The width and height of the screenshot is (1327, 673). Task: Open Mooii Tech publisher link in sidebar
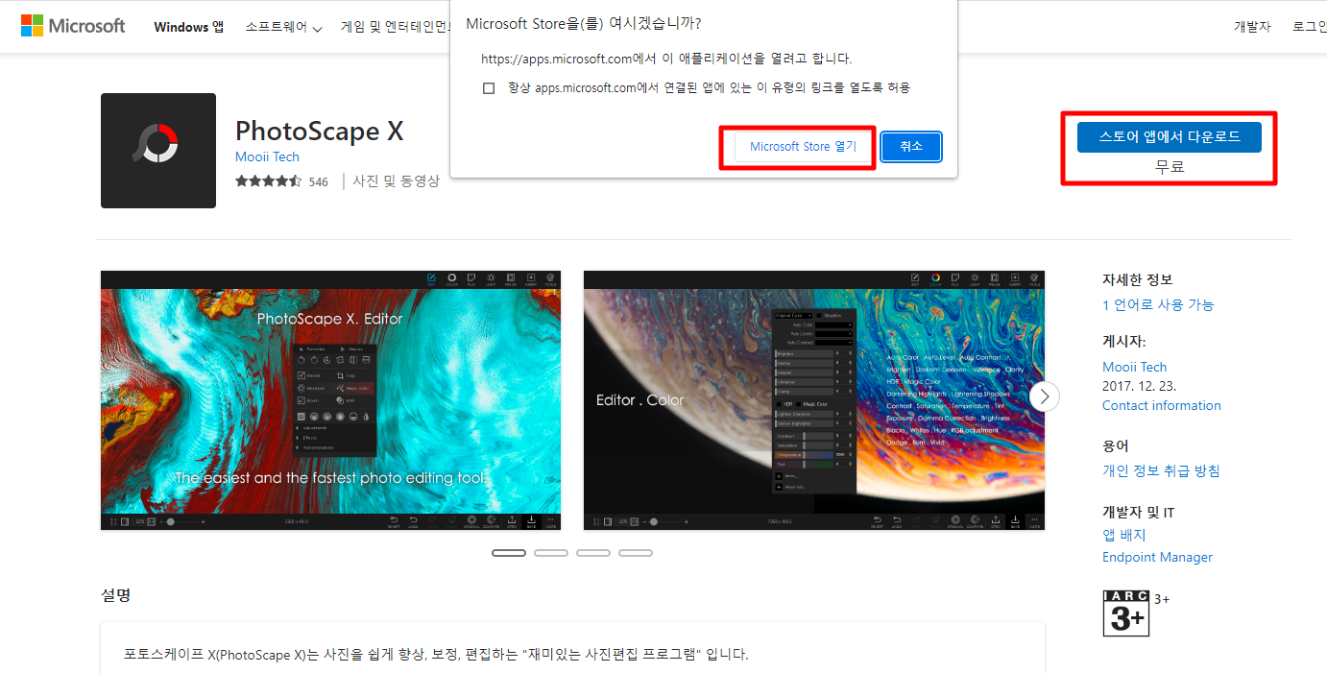[x=1135, y=367]
